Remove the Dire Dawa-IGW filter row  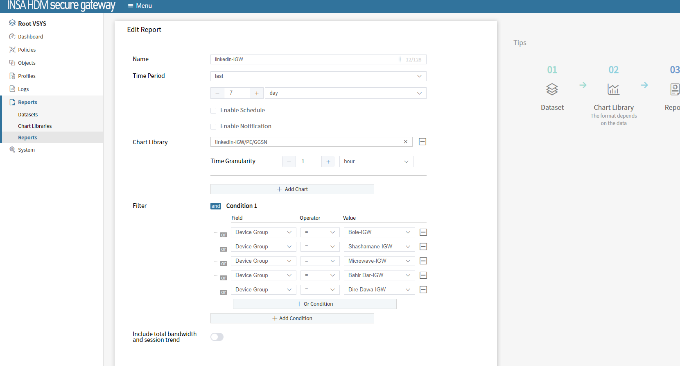(x=423, y=290)
